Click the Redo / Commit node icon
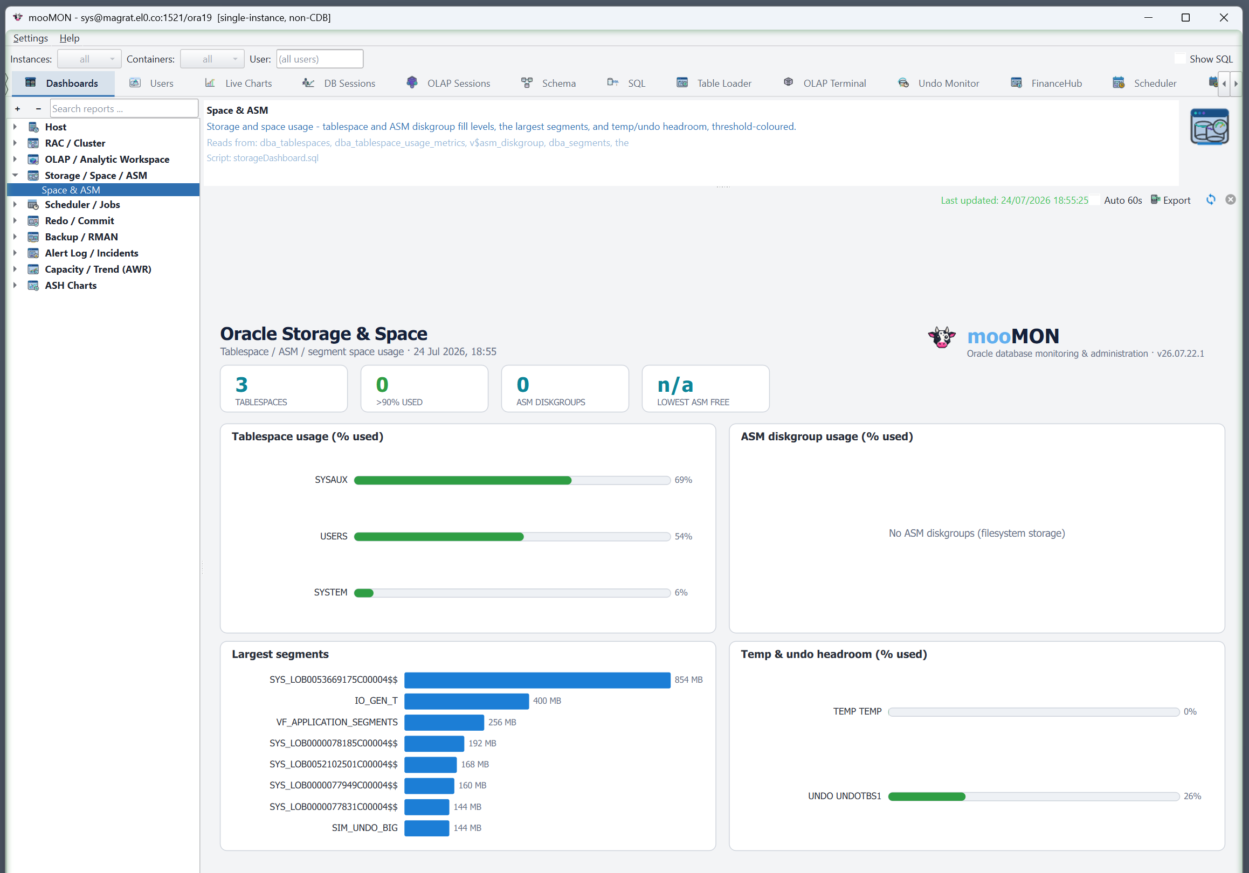Screen dimensions: 1249x873 pyautogui.click(x=33, y=221)
